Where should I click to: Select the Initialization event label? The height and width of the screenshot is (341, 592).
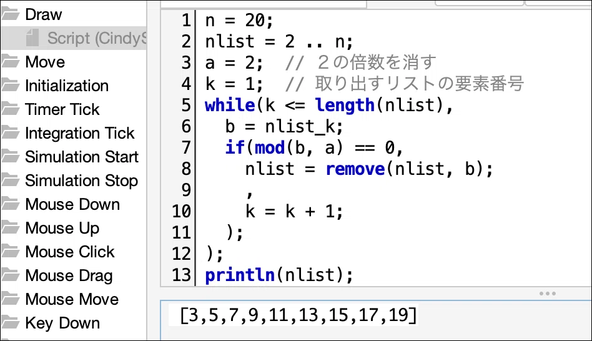(67, 86)
